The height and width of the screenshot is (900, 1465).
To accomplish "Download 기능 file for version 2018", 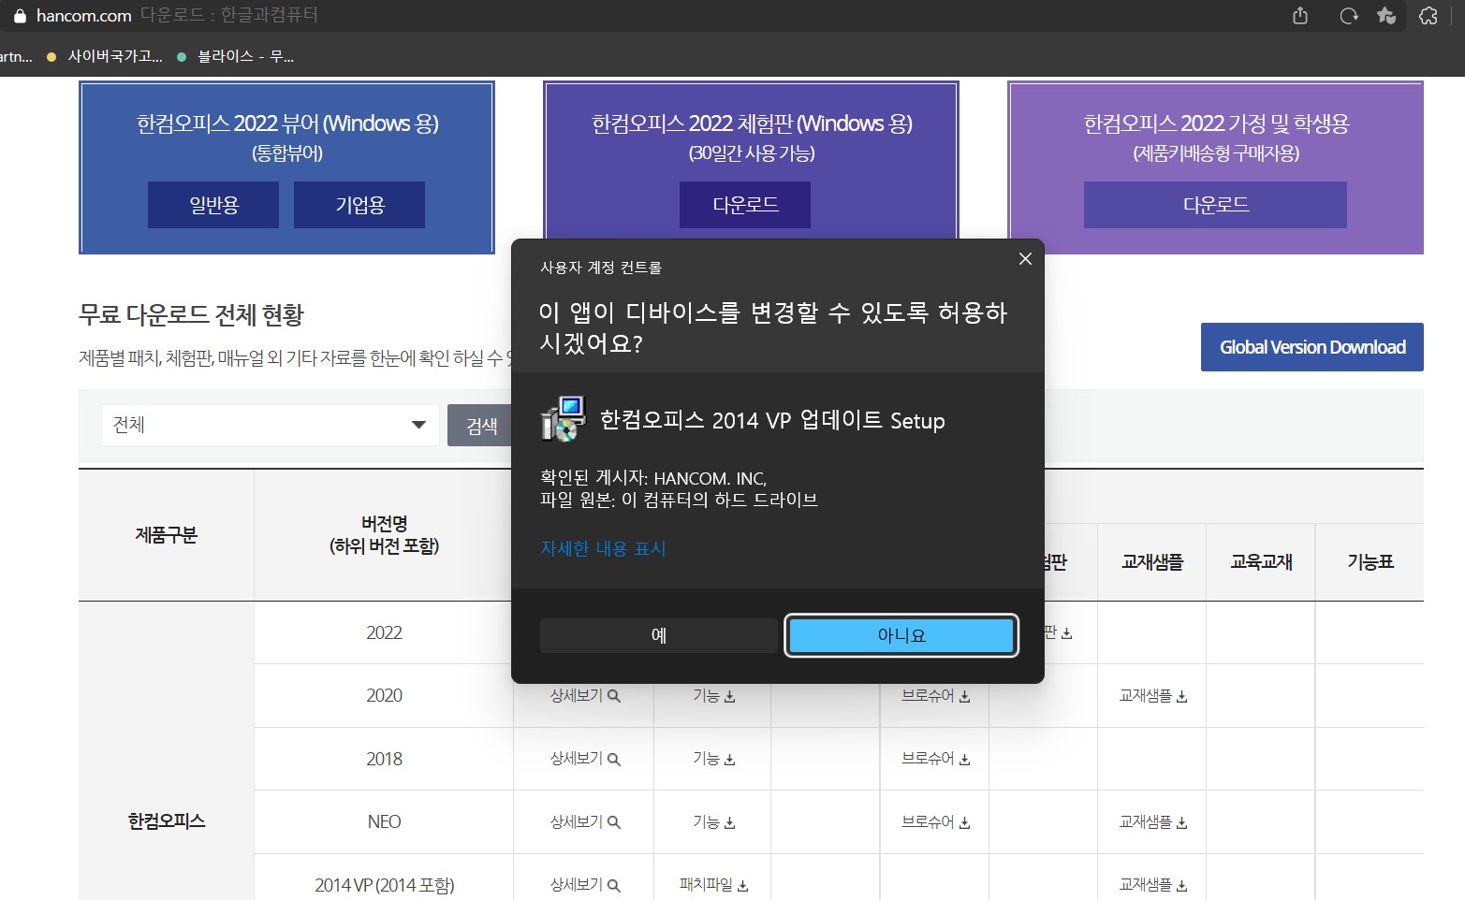I will [714, 759].
